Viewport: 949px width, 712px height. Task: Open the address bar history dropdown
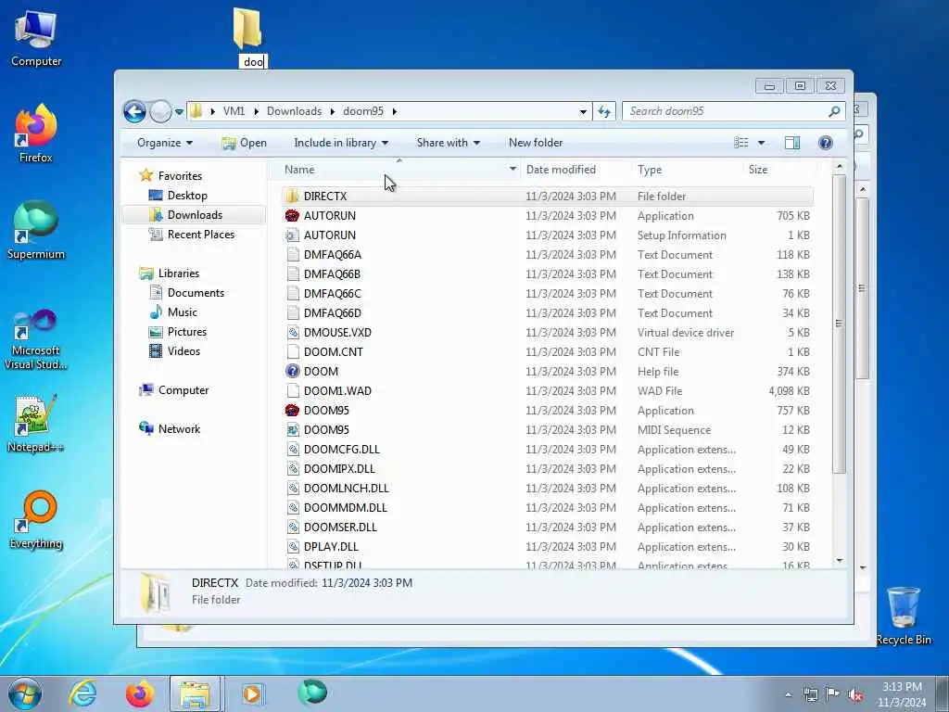(x=583, y=111)
